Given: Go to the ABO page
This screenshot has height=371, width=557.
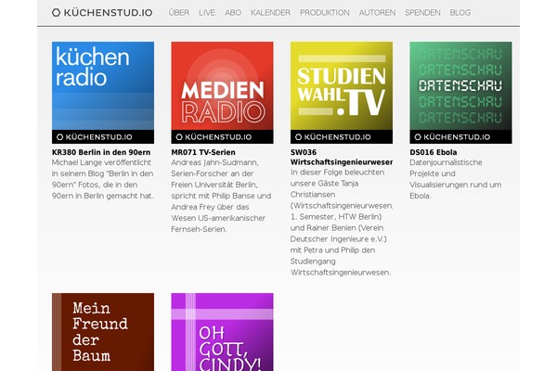Looking at the screenshot, I should [x=233, y=13].
